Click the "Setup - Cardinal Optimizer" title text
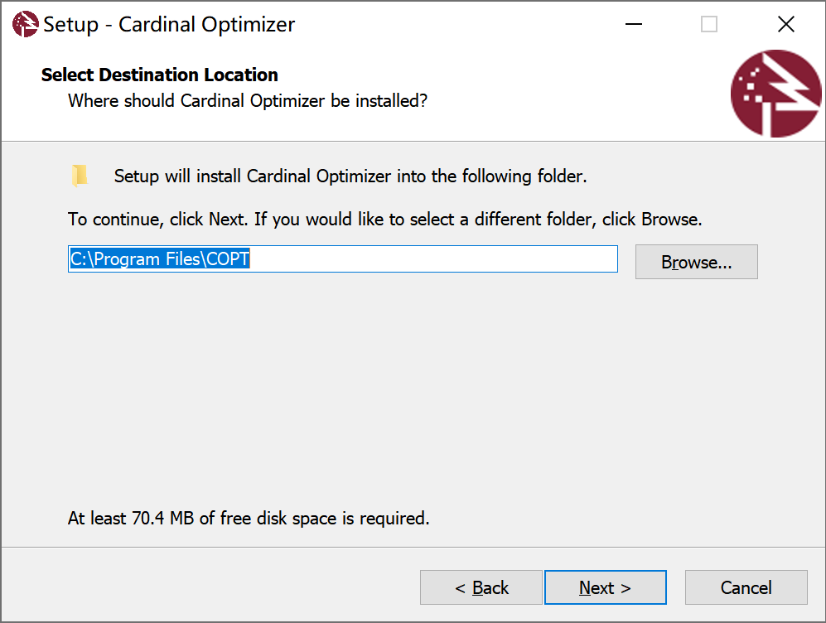This screenshot has height=623, width=826. tap(169, 25)
